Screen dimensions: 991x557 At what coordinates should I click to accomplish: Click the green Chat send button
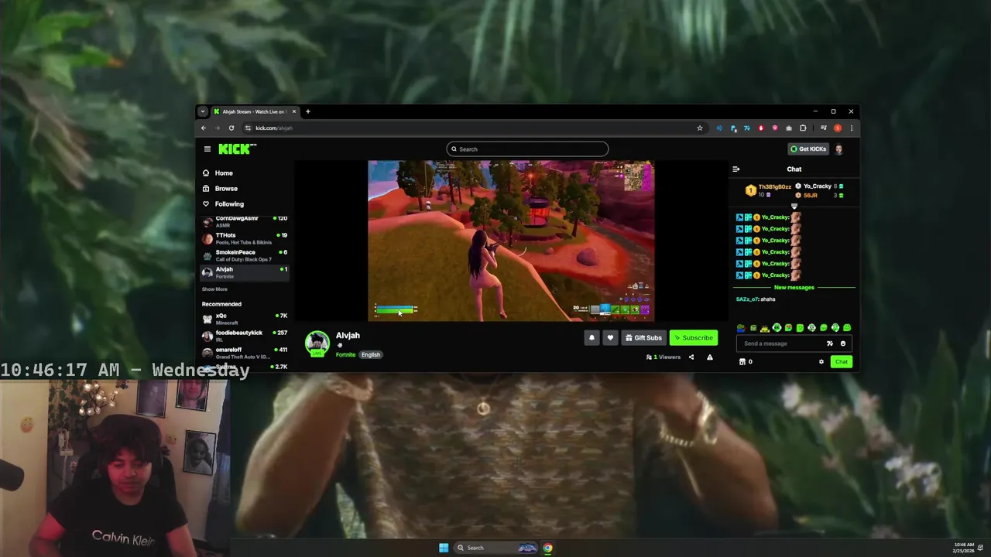pyautogui.click(x=842, y=362)
